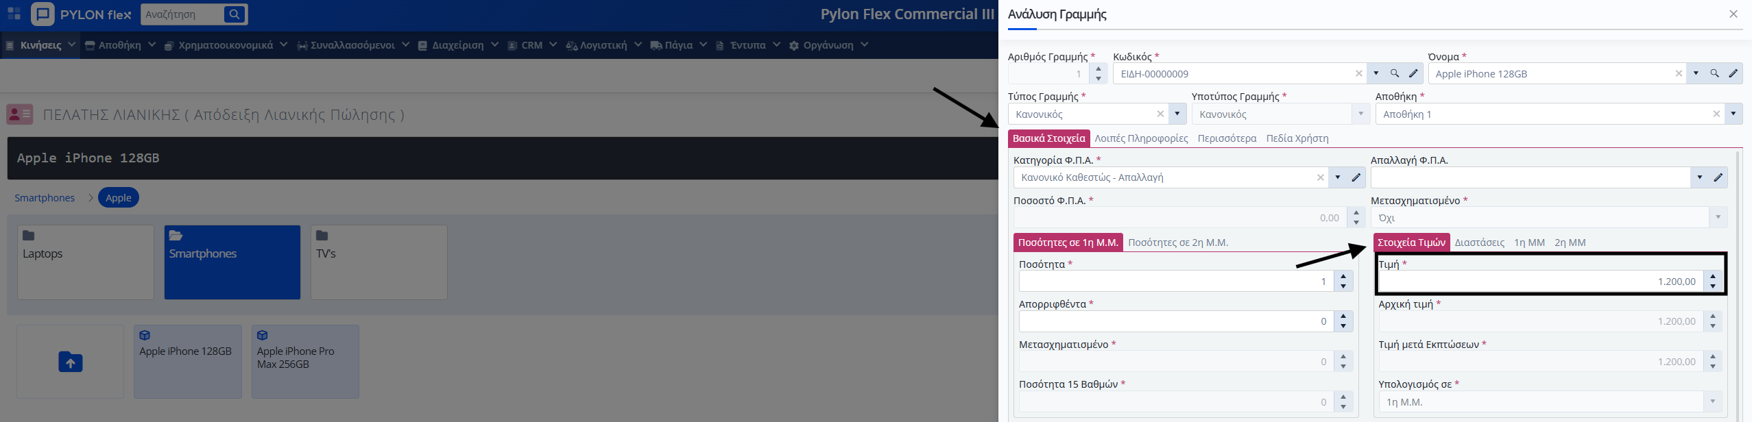Open the Διαχείριση menu

tap(457, 45)
